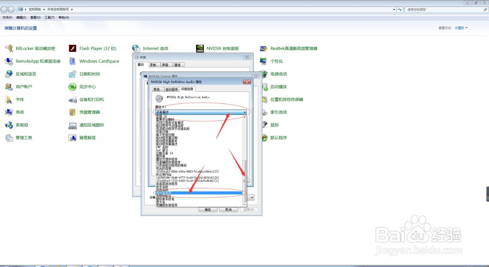Open the 个性化 icon
489x267 pixels.
(263, 61)
